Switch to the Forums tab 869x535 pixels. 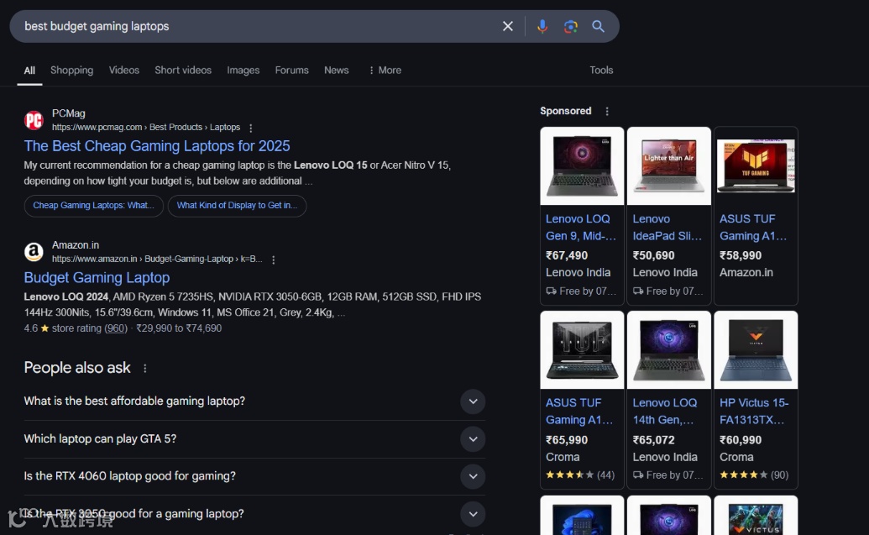tap(291, 71)
